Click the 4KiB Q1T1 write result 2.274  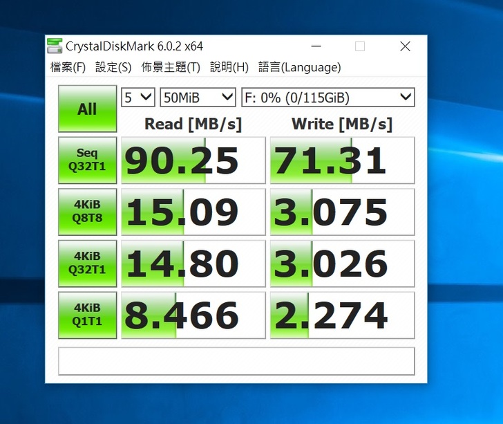[342, 315]
